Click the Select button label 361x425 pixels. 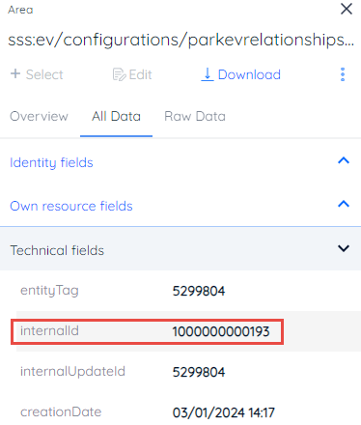tap(44, 74)
